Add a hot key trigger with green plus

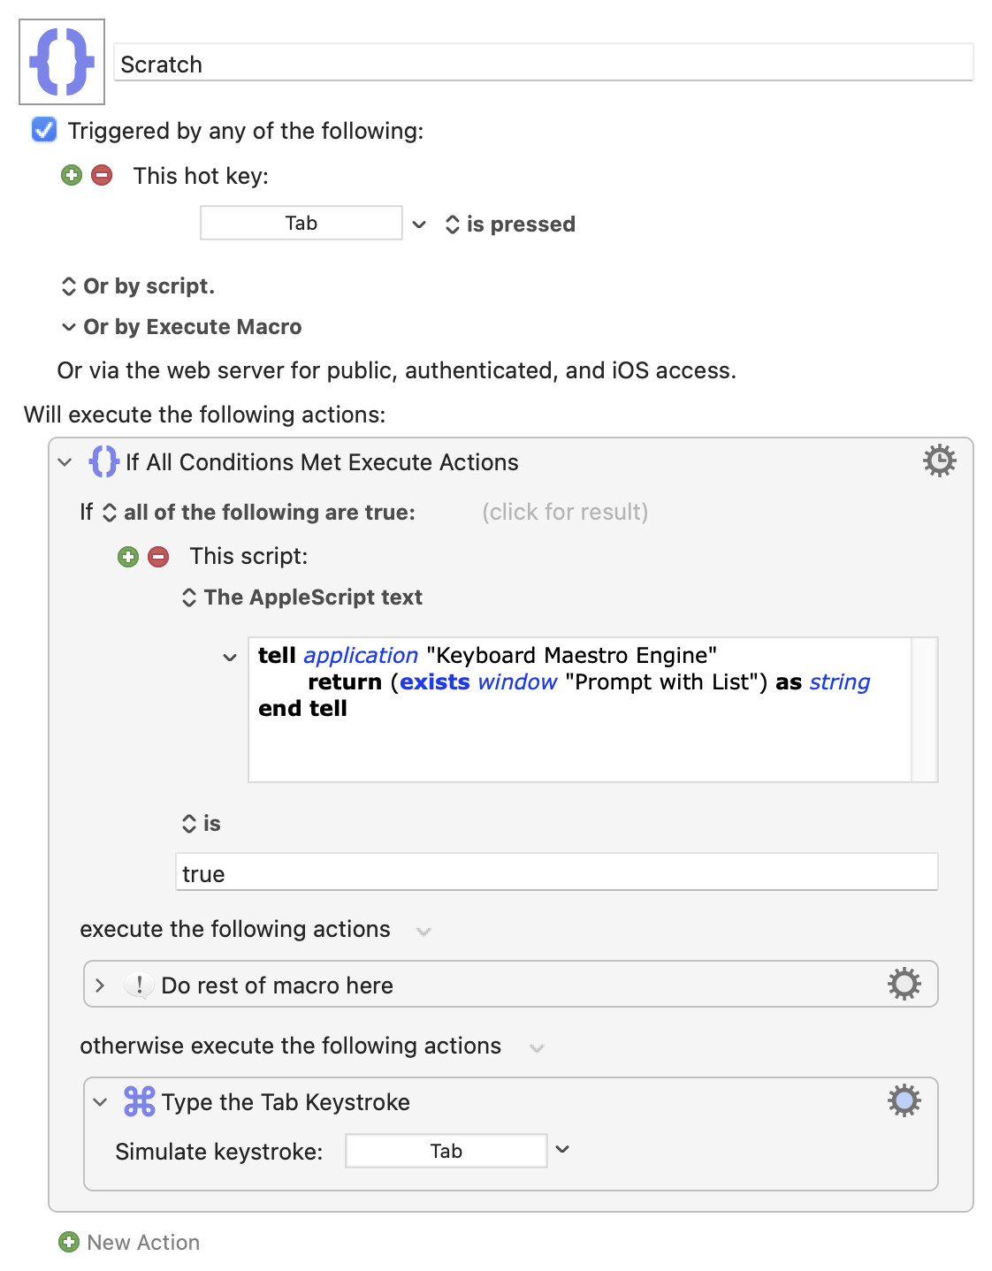pos(72,175)
